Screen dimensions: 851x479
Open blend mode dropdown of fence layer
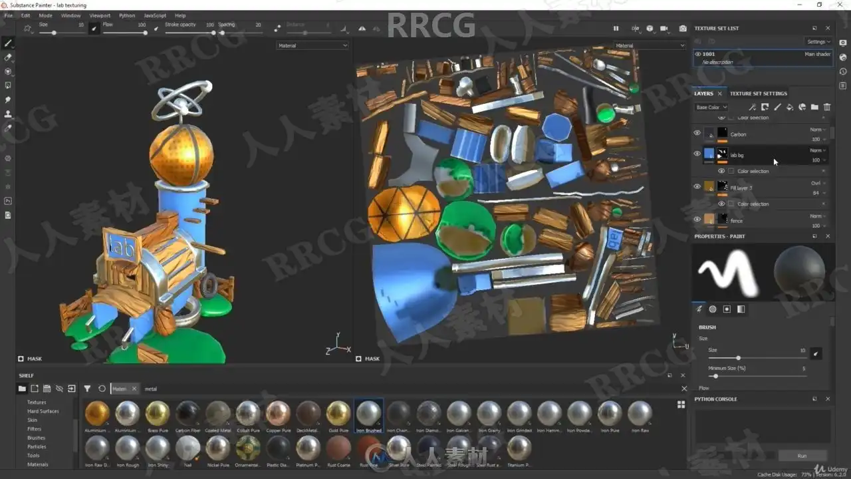(x=818, y=216)
